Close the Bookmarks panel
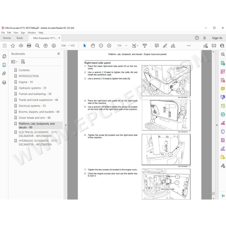This screenshot has height=226, width=226. pos(58,54)
